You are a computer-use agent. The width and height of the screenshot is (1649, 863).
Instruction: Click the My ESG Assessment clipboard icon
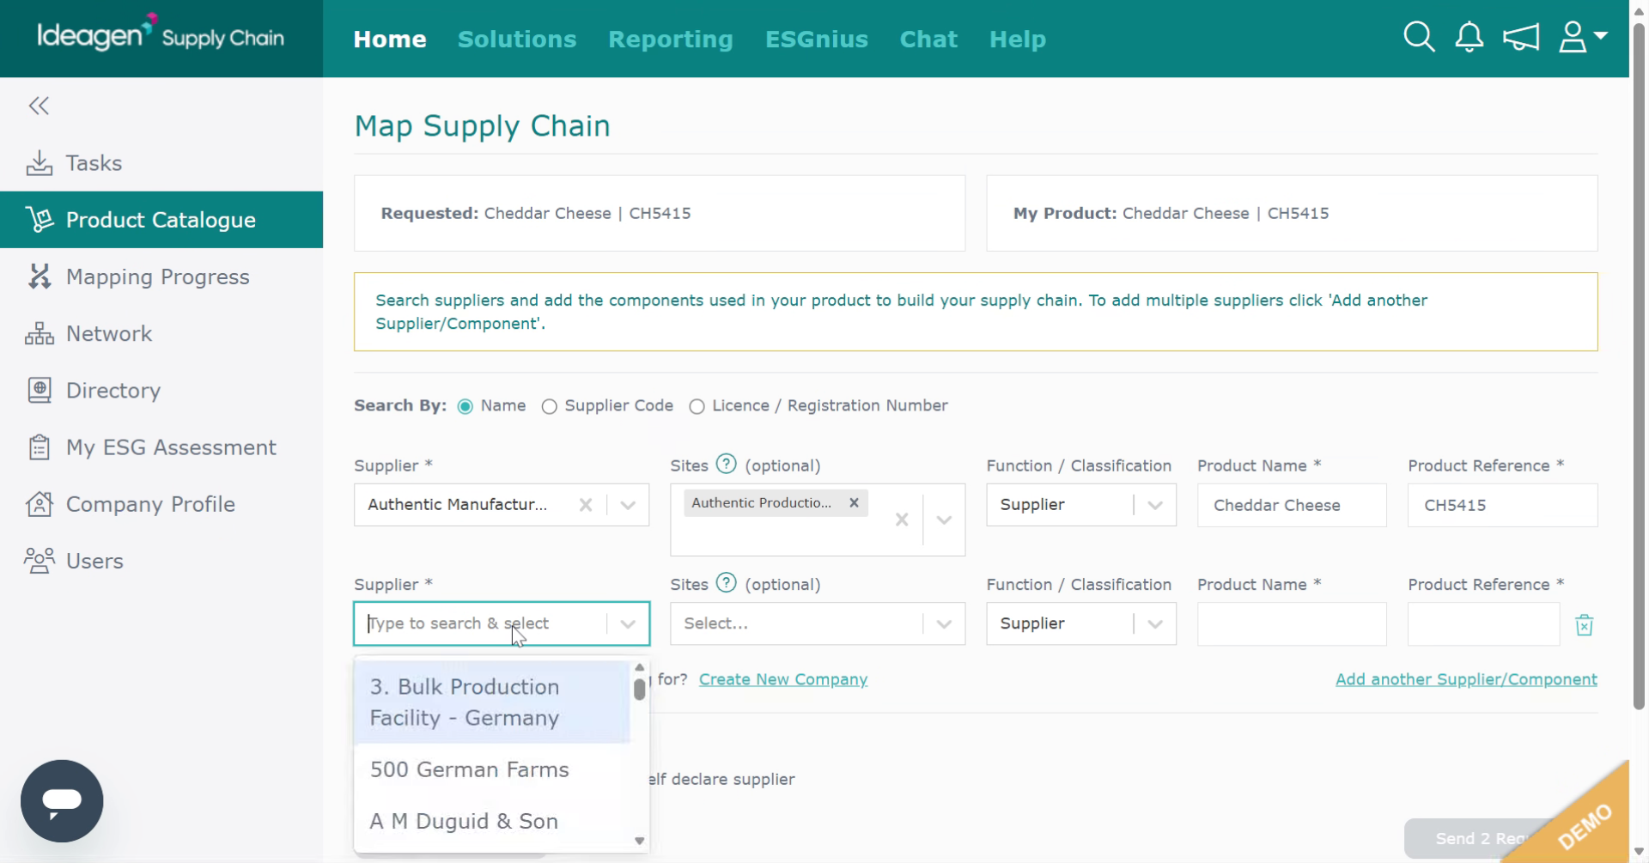click(x=39, y=447)
